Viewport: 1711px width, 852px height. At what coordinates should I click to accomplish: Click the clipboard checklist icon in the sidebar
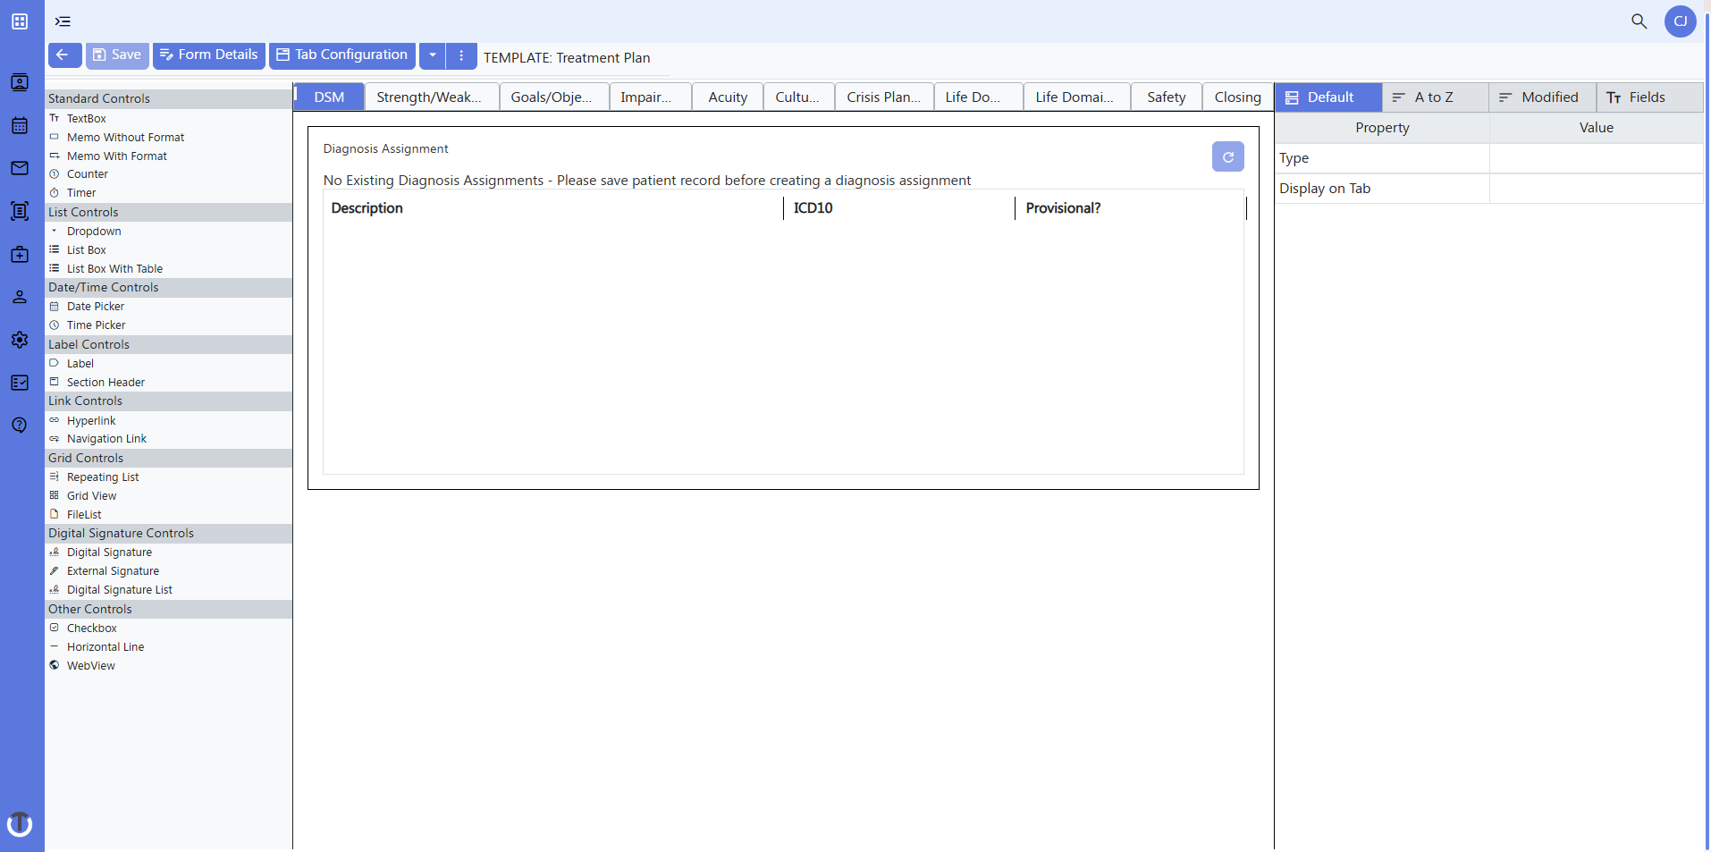coord(20,383)
